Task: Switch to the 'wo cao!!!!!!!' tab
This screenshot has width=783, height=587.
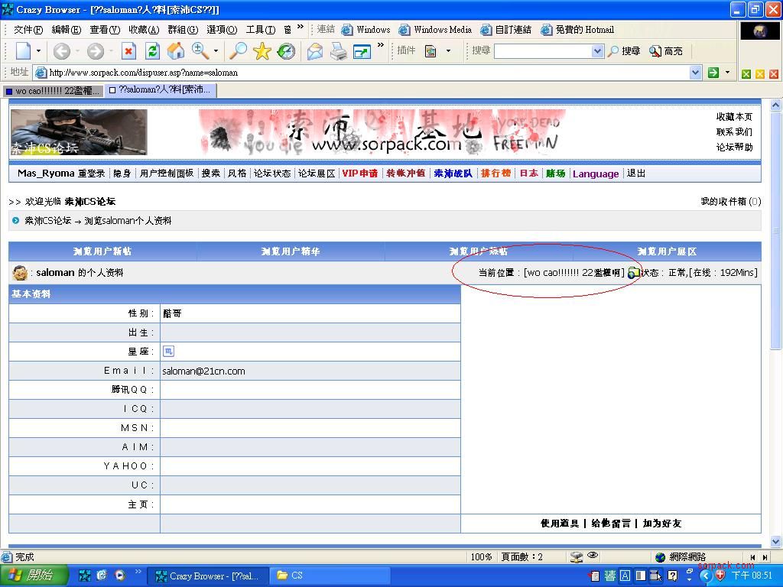Action: pyautogui.click(x=52, y=90)
